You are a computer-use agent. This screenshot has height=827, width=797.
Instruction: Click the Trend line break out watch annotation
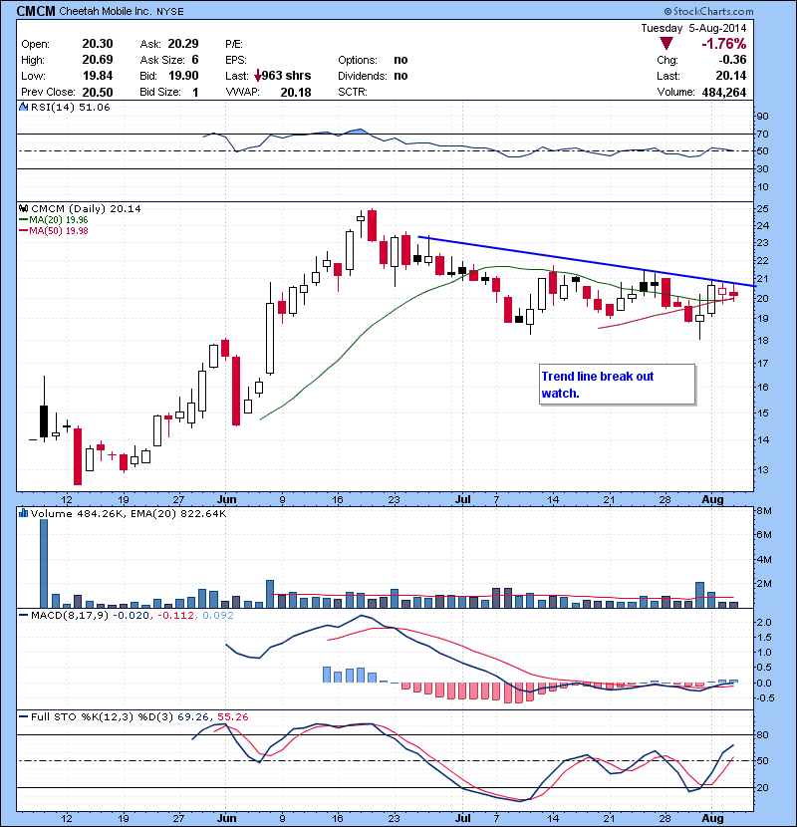(617, 385)
